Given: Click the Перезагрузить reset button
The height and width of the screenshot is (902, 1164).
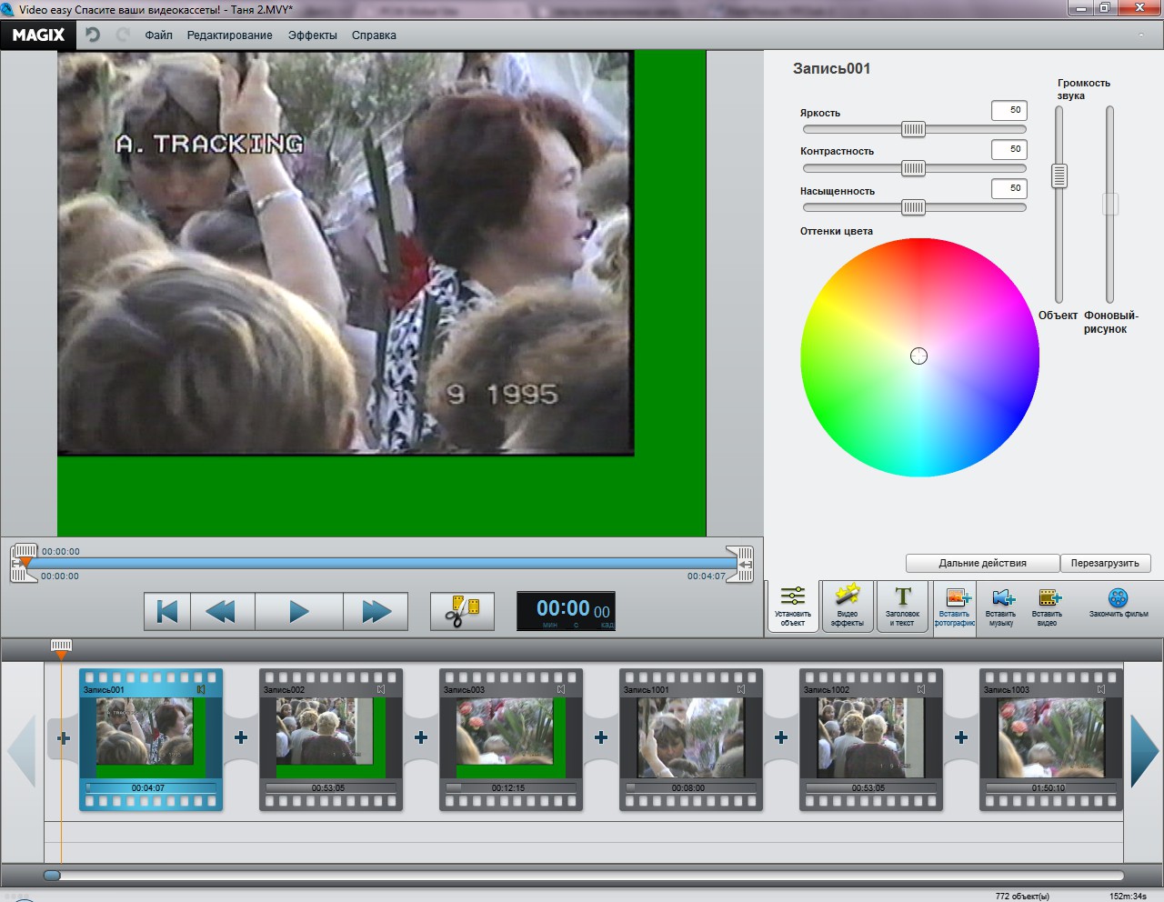Looking at the screenshot, I should click(1104, 563).
